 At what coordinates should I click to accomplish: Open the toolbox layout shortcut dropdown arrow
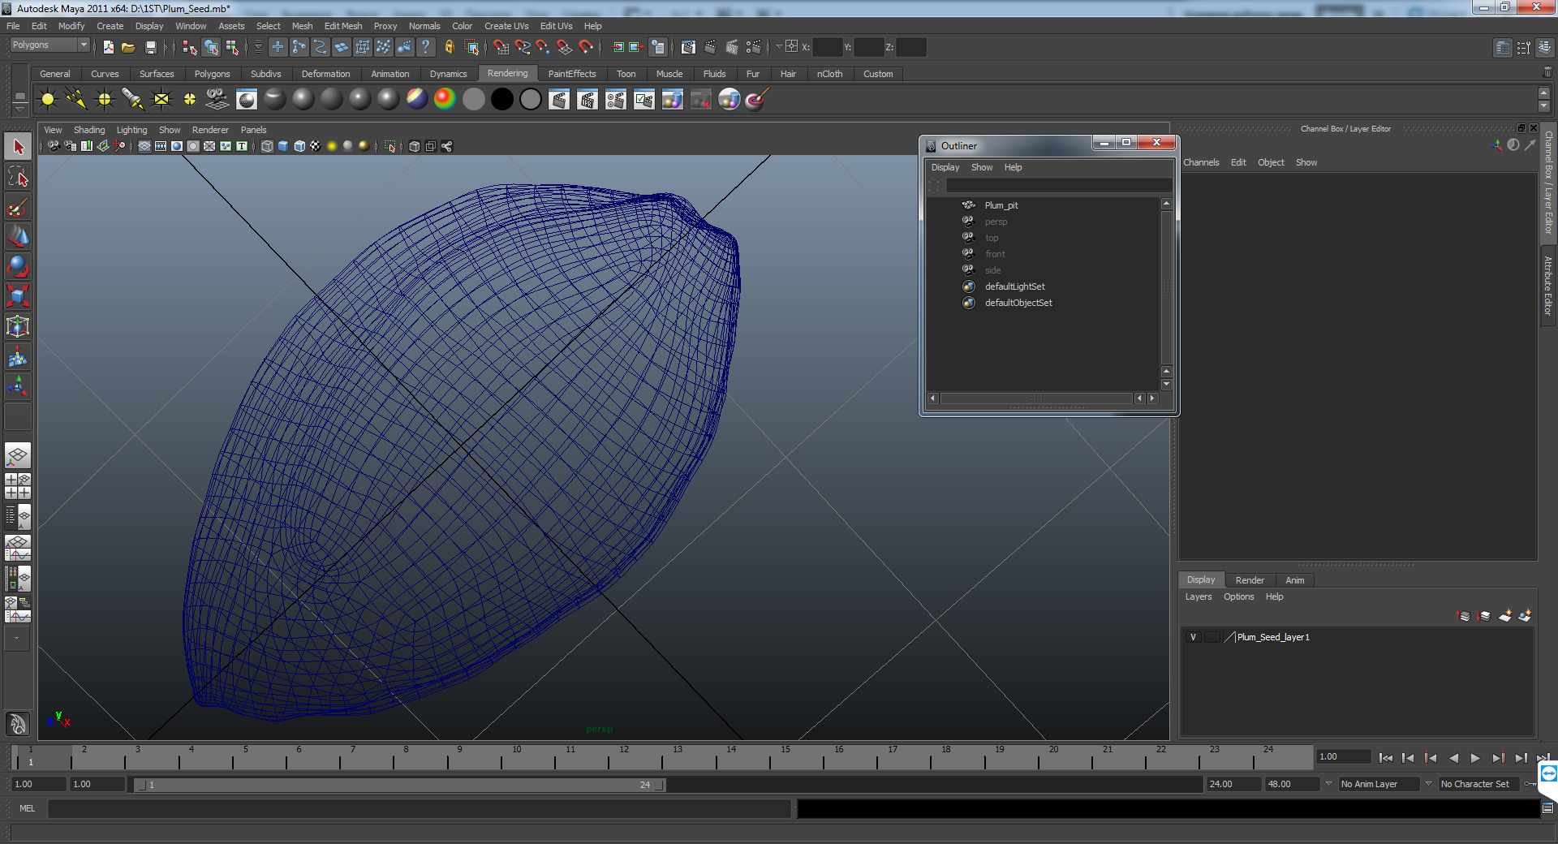tap(17, 639)
